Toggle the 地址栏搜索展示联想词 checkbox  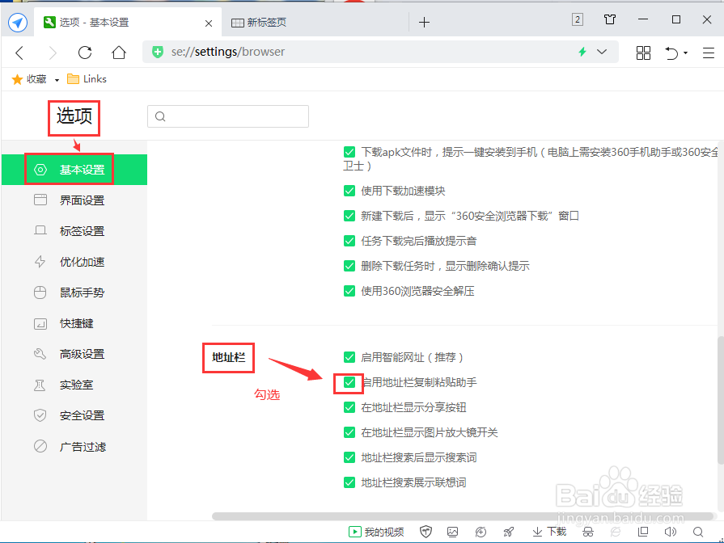349,482
